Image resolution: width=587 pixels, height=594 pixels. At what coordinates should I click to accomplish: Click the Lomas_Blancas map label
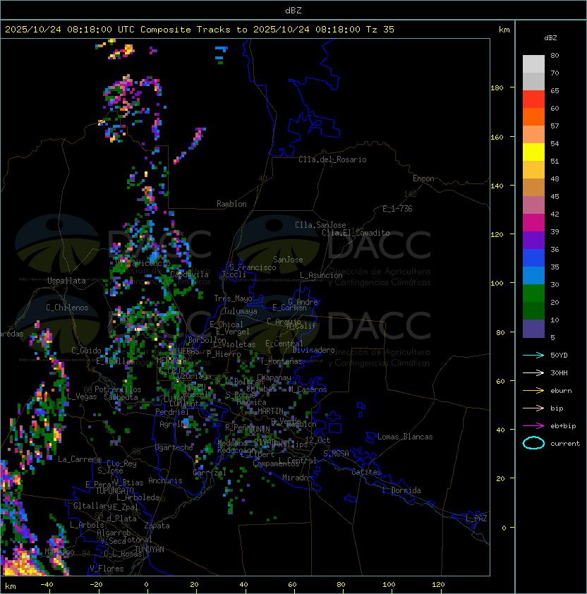(x=405, y=437)
